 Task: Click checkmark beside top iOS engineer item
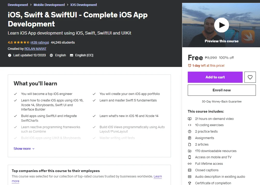(15, 94)
